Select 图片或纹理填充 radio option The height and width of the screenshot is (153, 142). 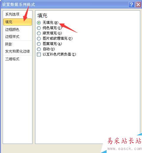point(39,38)
